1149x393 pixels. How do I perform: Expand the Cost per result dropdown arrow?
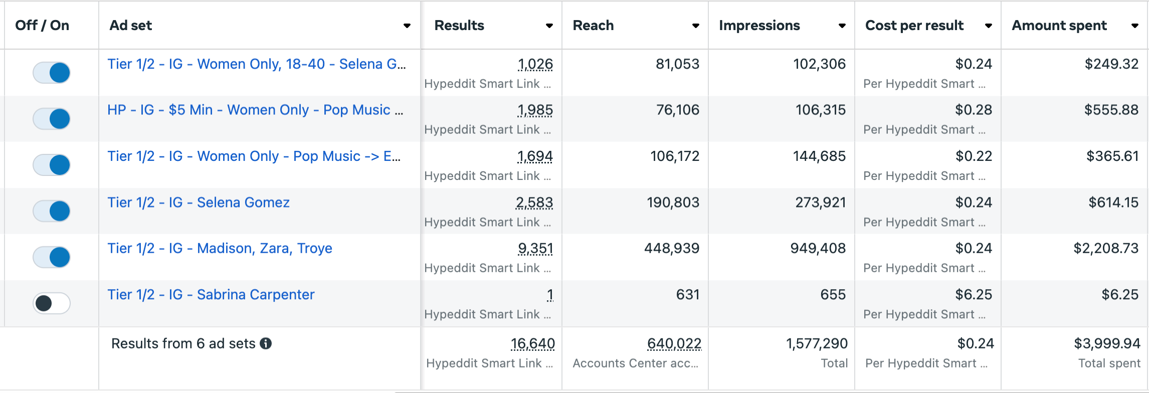tap(989, 26)
